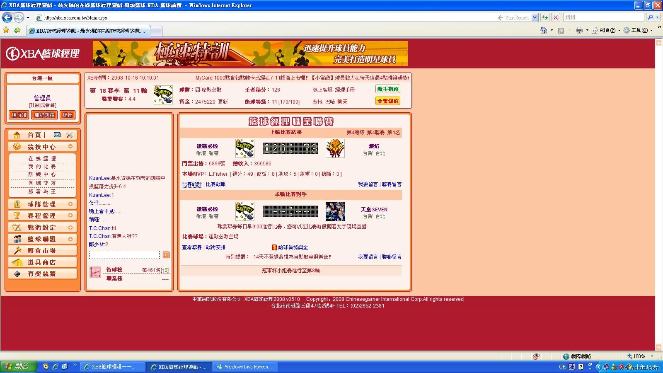Collapse the 競技中心 menu section

pos(70,146)
